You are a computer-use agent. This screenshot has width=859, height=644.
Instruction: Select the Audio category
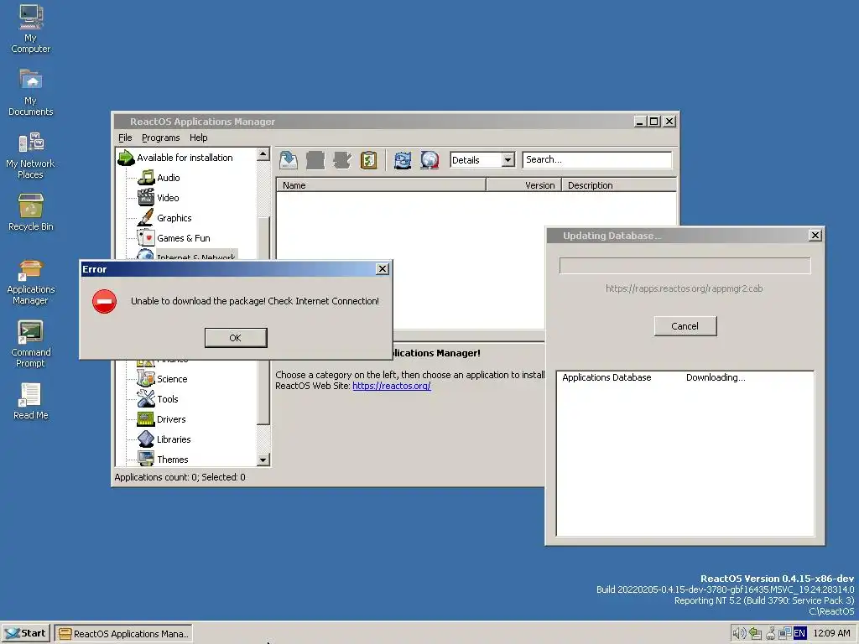(x=168, y=178)
